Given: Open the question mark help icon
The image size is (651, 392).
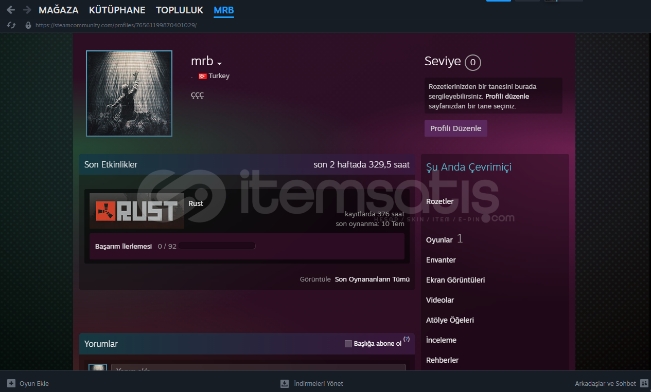Looking at the screenshot, I should [x=407, y=339].
